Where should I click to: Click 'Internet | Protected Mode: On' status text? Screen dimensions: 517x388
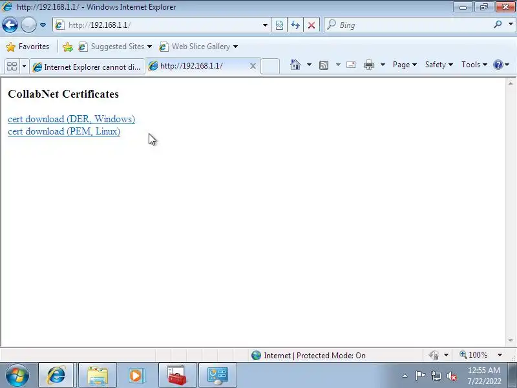(315, 355)
